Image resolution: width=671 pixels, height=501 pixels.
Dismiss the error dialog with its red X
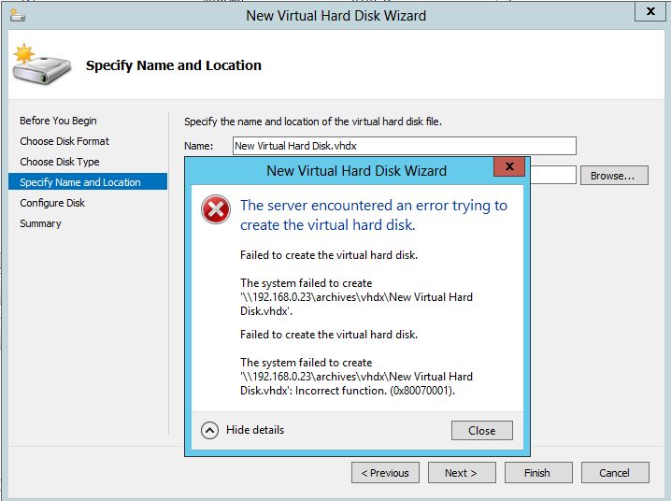(509, 166)
